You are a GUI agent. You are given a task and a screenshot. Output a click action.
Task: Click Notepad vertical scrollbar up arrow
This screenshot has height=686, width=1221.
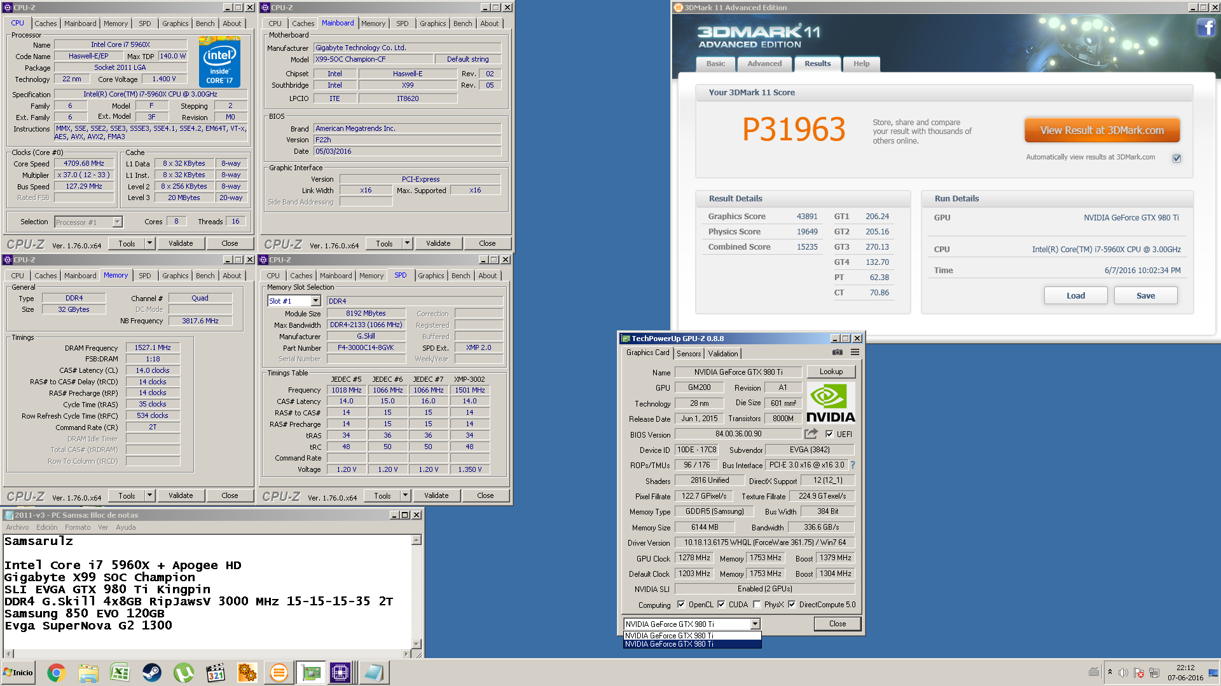417,540
